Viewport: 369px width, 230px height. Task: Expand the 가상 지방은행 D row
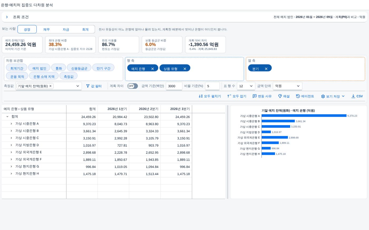[x=11, y=145]
